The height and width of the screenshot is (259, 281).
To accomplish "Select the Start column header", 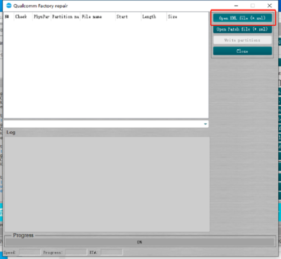I will pos(128,17).
